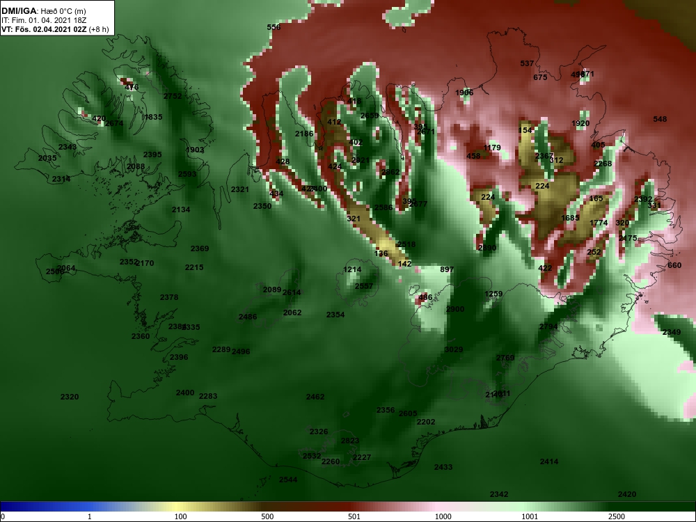Click the 660 label near the east coast

coord(674,266)
